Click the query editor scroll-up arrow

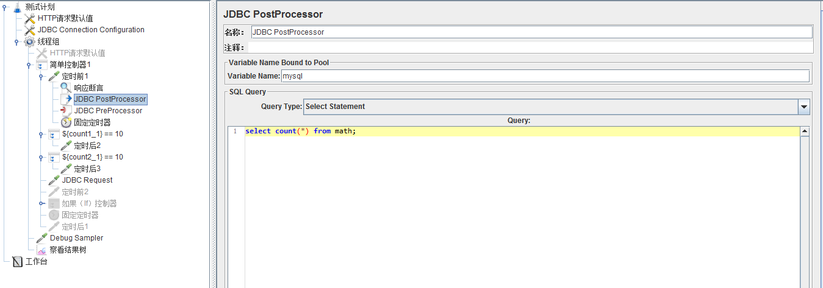point(805,132)
